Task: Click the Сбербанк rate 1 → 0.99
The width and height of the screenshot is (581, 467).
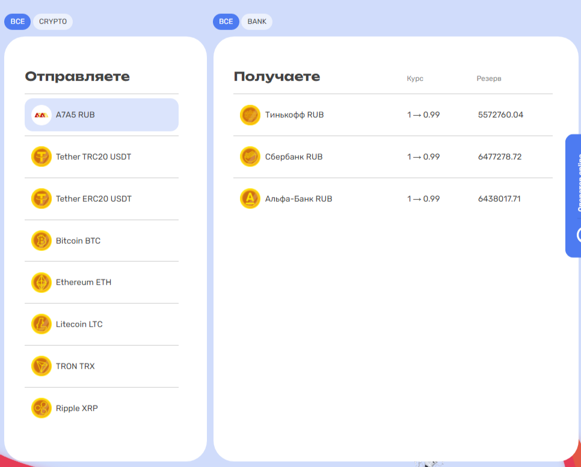Action: tap(423, 157)
